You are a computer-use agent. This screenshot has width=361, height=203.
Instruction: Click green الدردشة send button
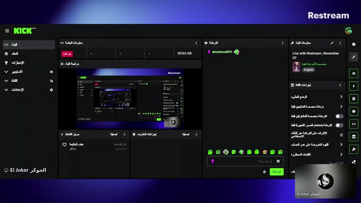tap(276, 172)
